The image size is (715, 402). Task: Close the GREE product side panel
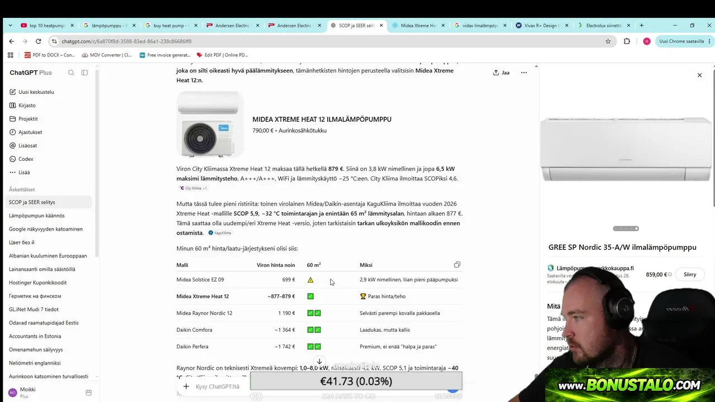pyautogui.click(x=699, y=75)
